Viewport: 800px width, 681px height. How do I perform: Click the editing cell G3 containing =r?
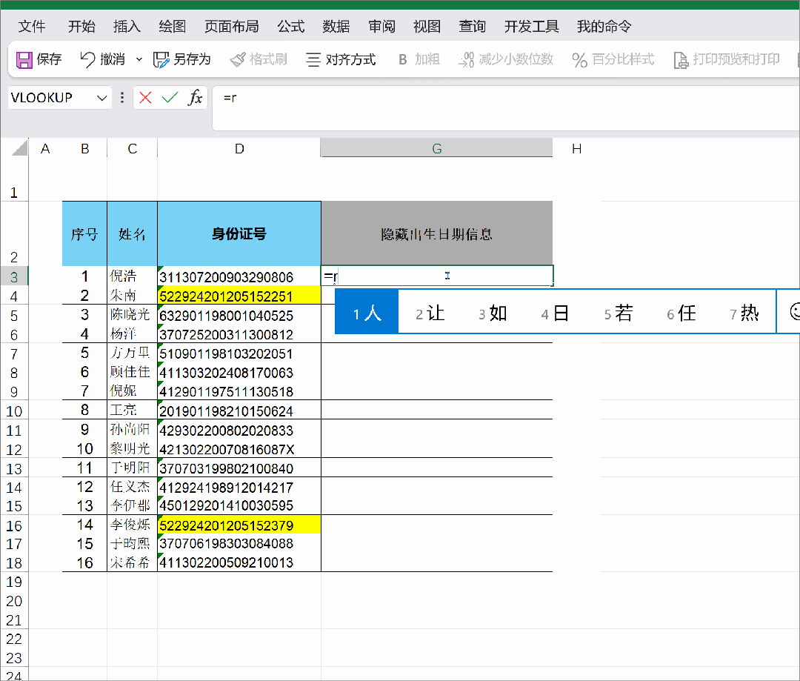coord(437,276)
